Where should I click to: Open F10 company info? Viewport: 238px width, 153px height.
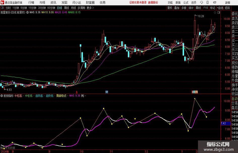[x=206, y=8]
